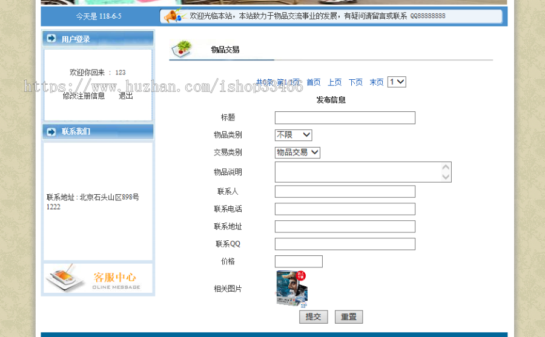545x337 pixels.
Task: Focus the 联系QQ input field
Action: pos(345,244)
